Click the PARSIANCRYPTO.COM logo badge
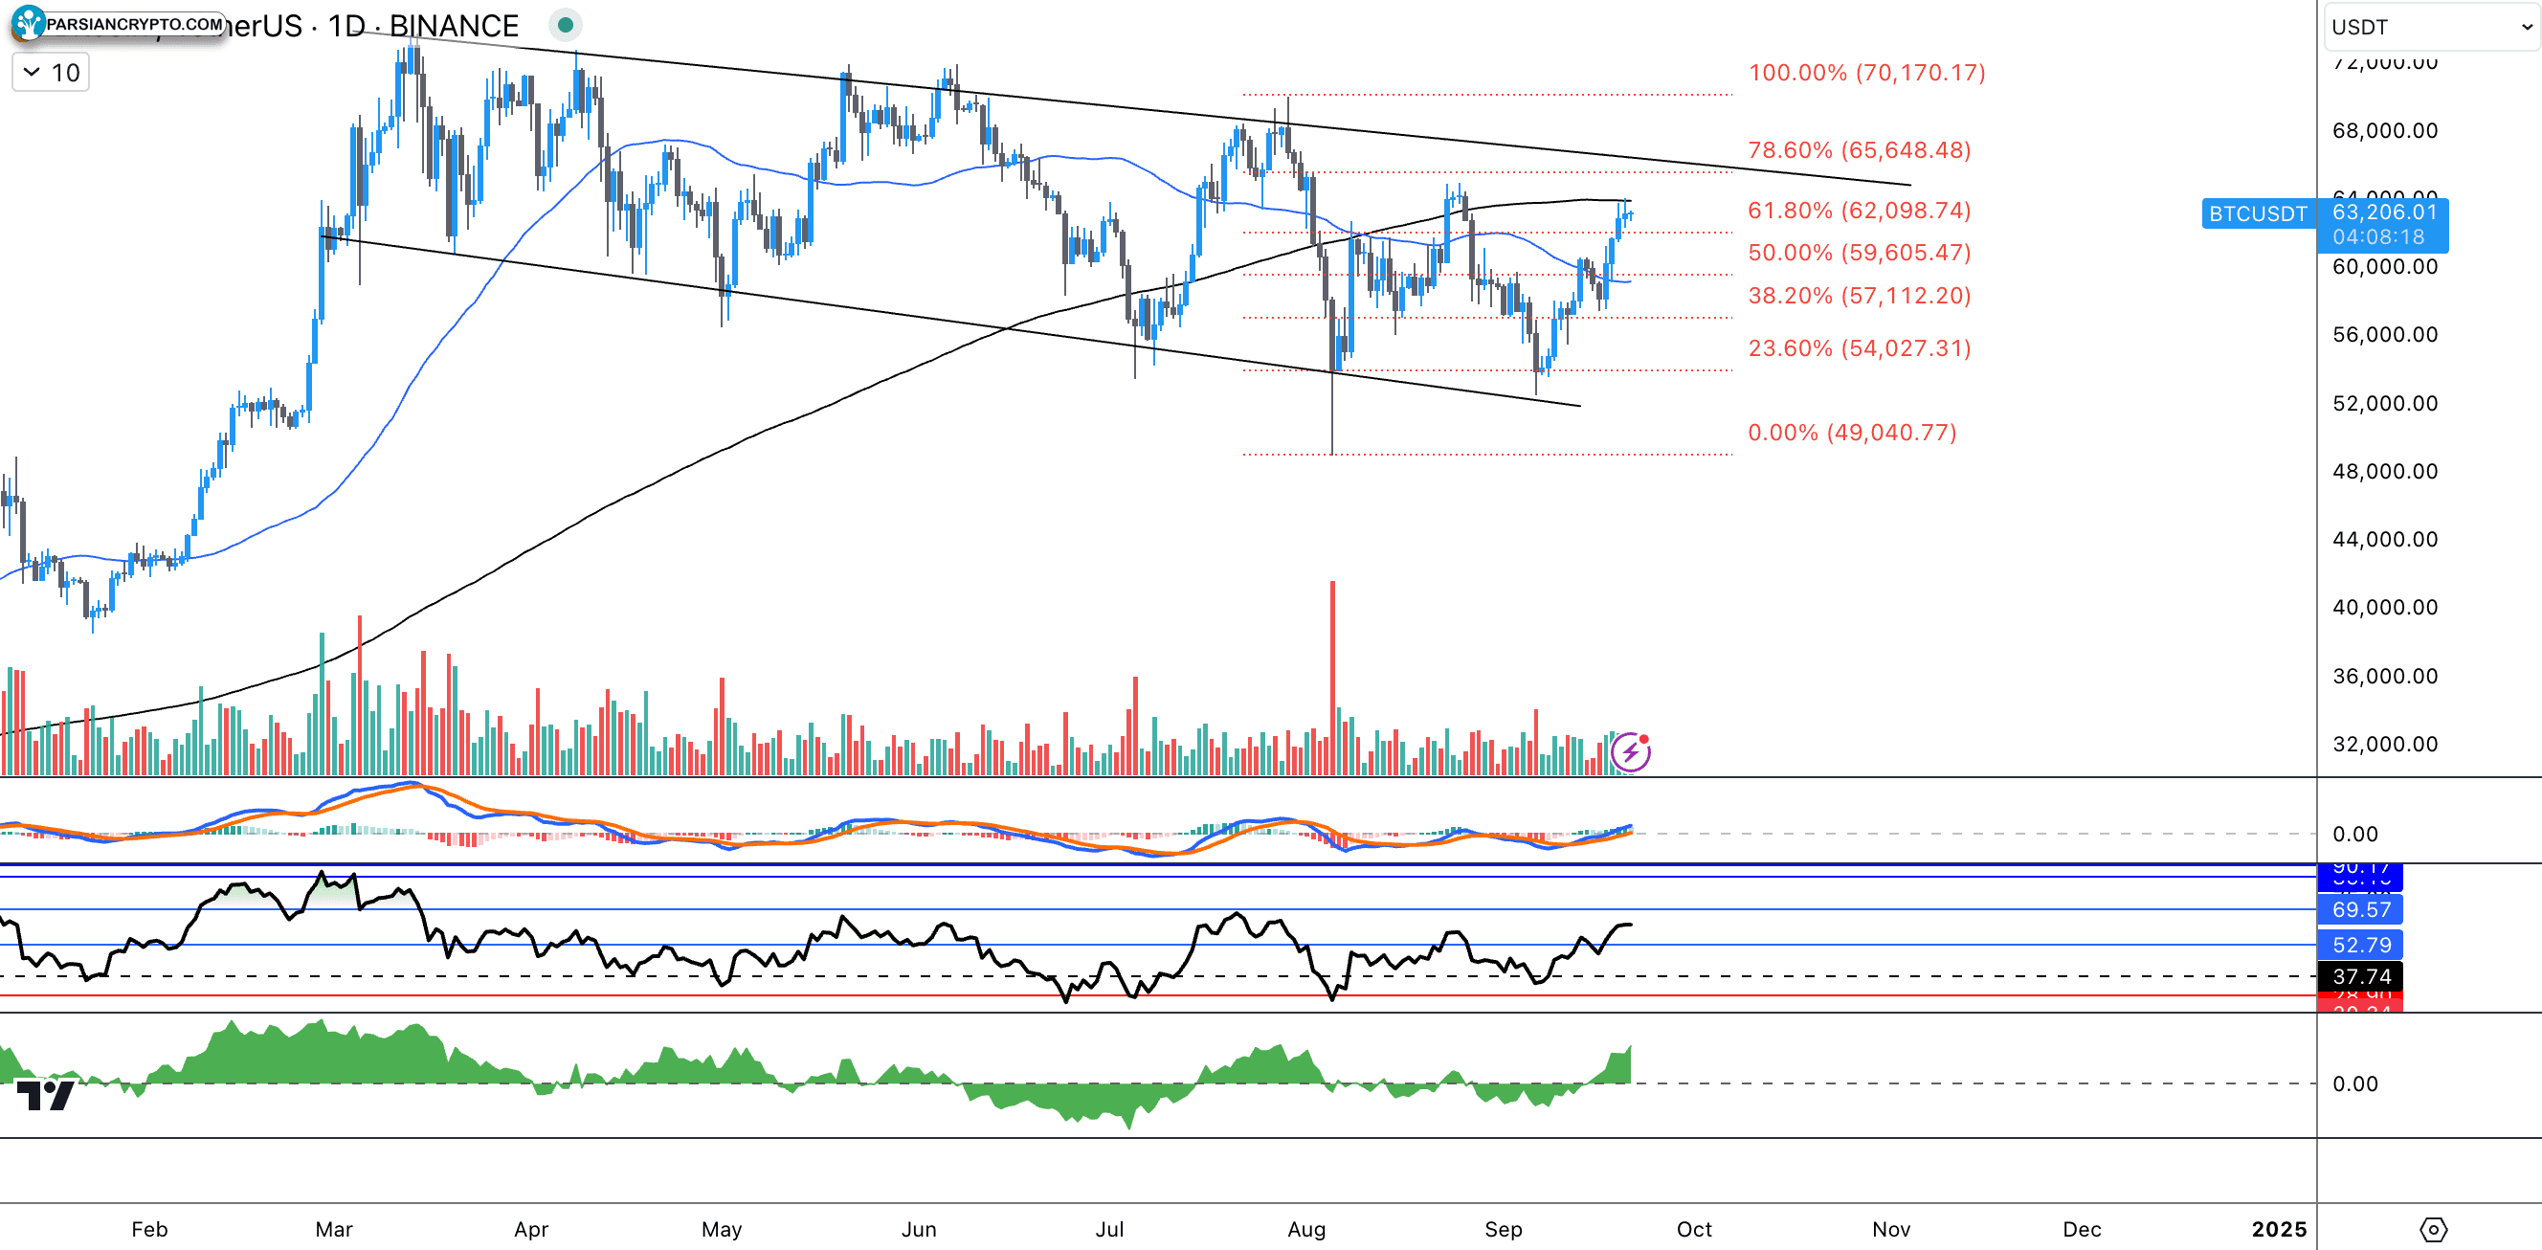Viewport: 2542px width, 1250px height. click(x=119, y=24)
